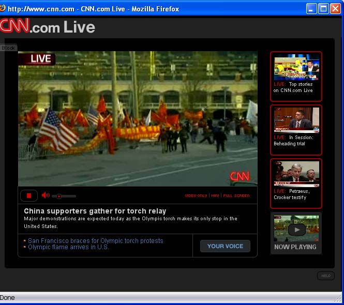Switch to MINI player view
This screenshot has height=305, width=344.
pyautogui.click(x=215, y=195)
